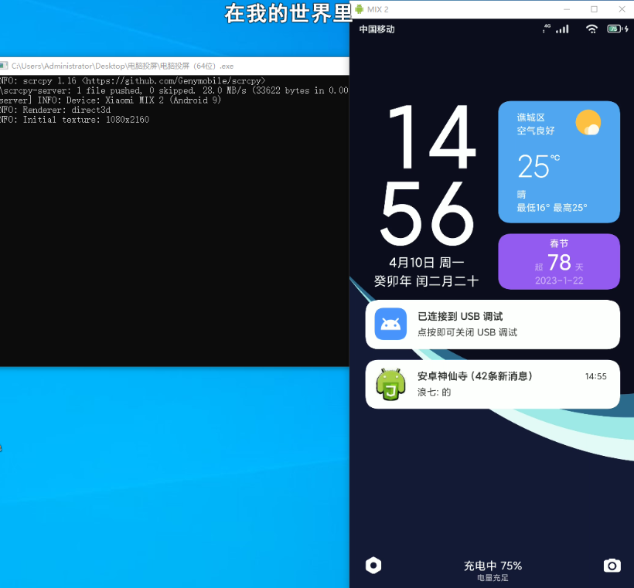This screenshot has height=588, width=634.
Task: Open the camera shortcut on lock screen
Action: coord(612,566)
